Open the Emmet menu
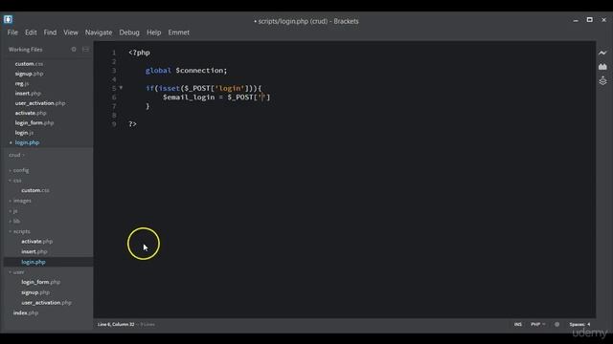 click(179, 32)
